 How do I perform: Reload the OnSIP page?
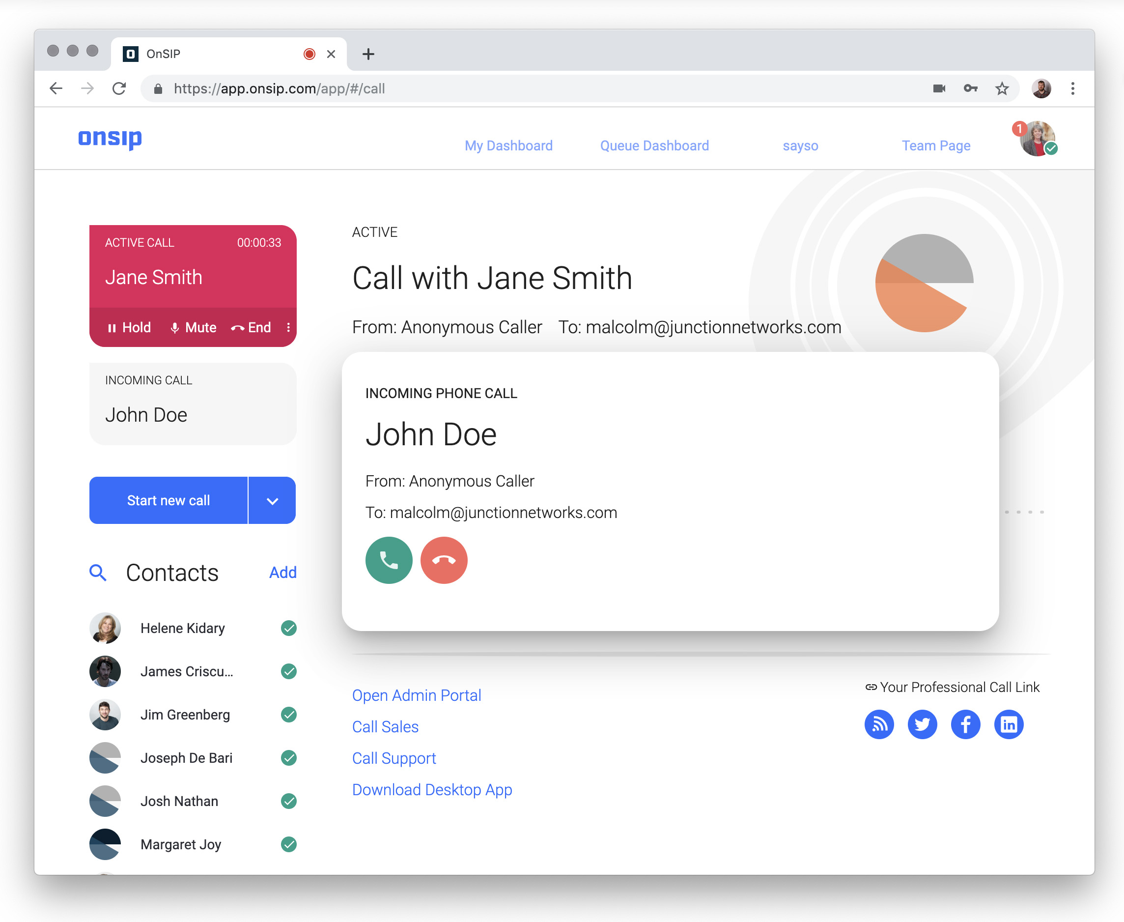point(119,88)
